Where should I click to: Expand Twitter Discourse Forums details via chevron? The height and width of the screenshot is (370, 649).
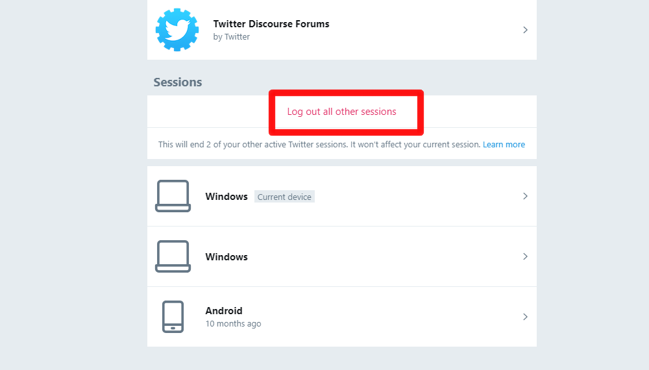coord(525,30)
